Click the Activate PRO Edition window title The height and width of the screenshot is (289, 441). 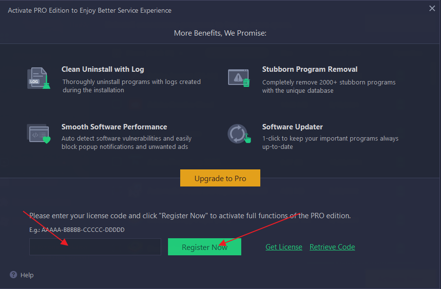(90, 10)
